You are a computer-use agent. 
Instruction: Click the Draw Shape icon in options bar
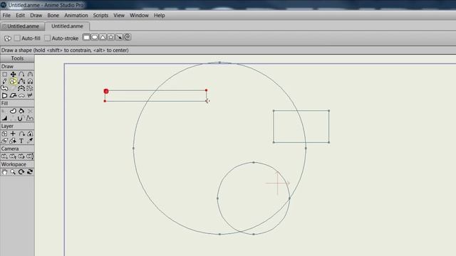click(8, 38)
